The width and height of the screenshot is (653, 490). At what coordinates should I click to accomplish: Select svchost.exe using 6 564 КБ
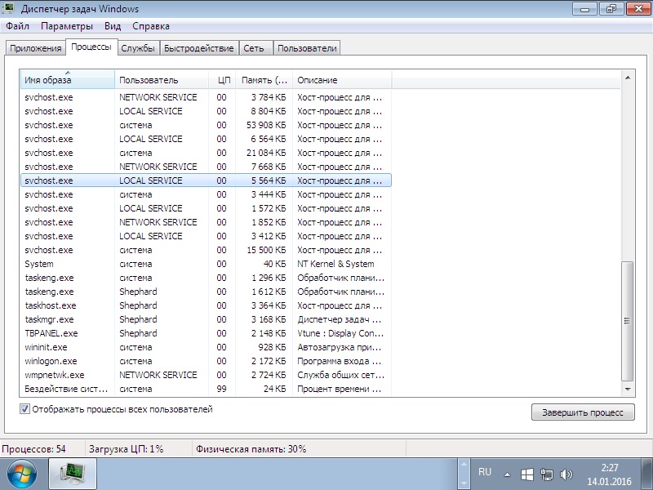point(206,139)
